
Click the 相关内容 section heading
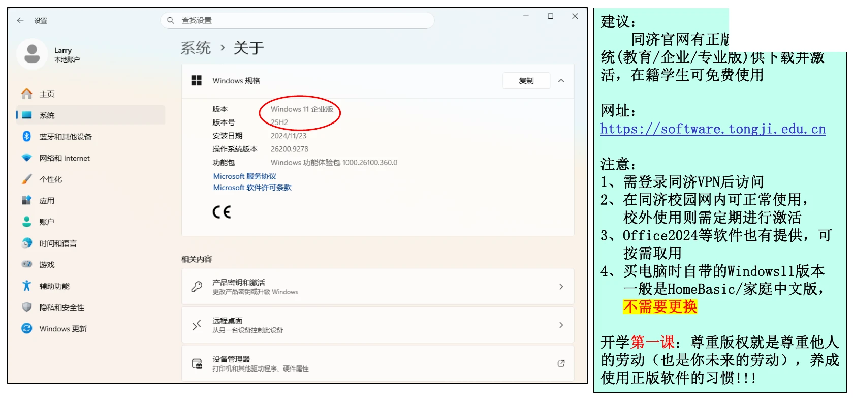coord(197,259)
